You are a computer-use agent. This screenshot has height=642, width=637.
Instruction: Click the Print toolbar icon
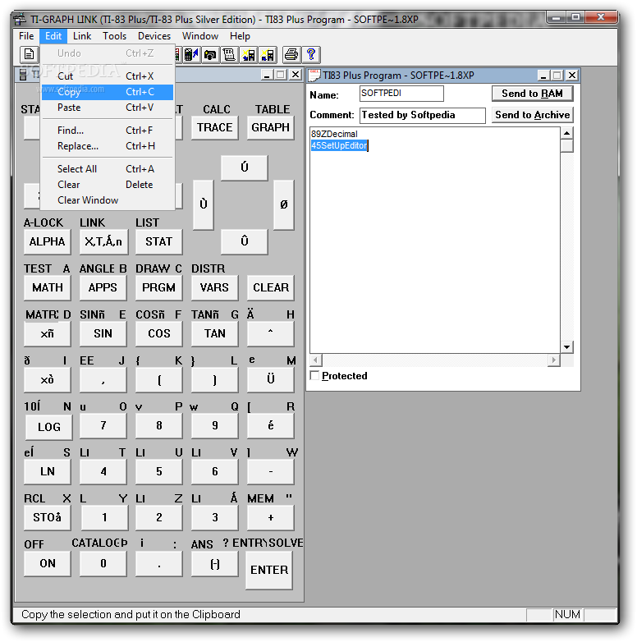(x=291, y=54)
